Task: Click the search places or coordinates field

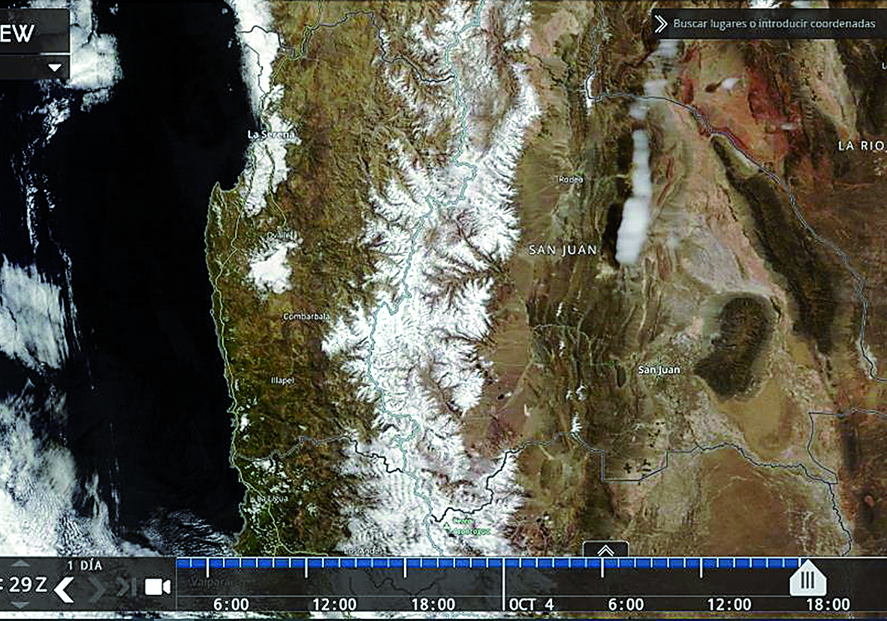Action: tap(774, 24)
